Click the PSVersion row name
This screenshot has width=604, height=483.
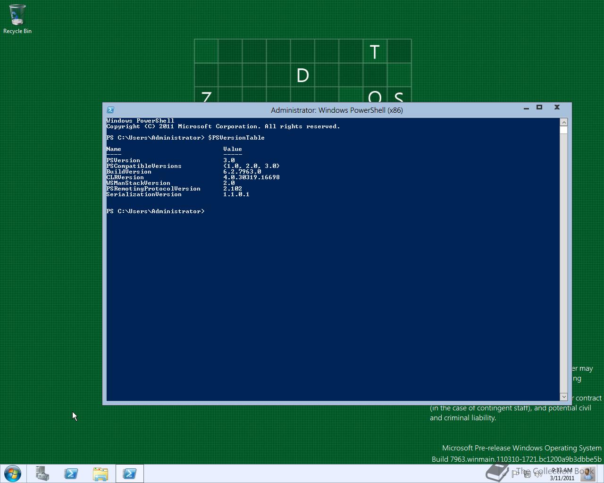coord(123,160)
